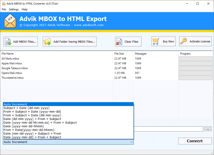Click progress bar for Google Takeout.mbox
214x155 pixels.
coord(195,68)
